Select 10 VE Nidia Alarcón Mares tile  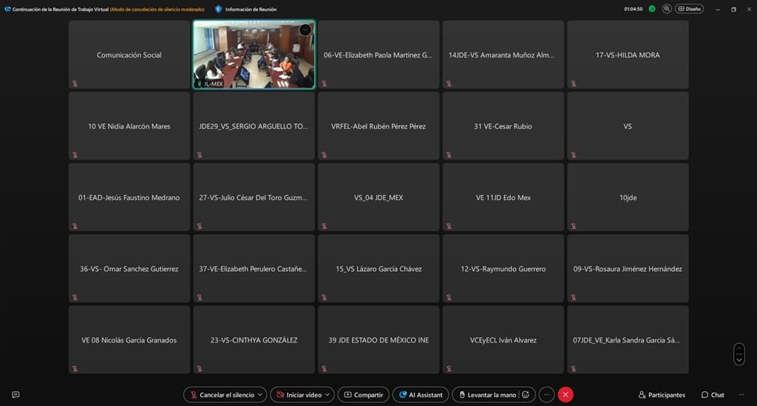pos(129,125)
